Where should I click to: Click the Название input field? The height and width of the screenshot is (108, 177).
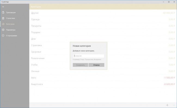pos(88,56)
